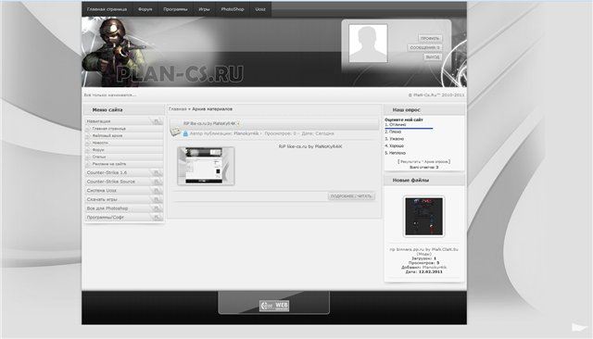Open the post preview screenshot thumbnail

206,167
